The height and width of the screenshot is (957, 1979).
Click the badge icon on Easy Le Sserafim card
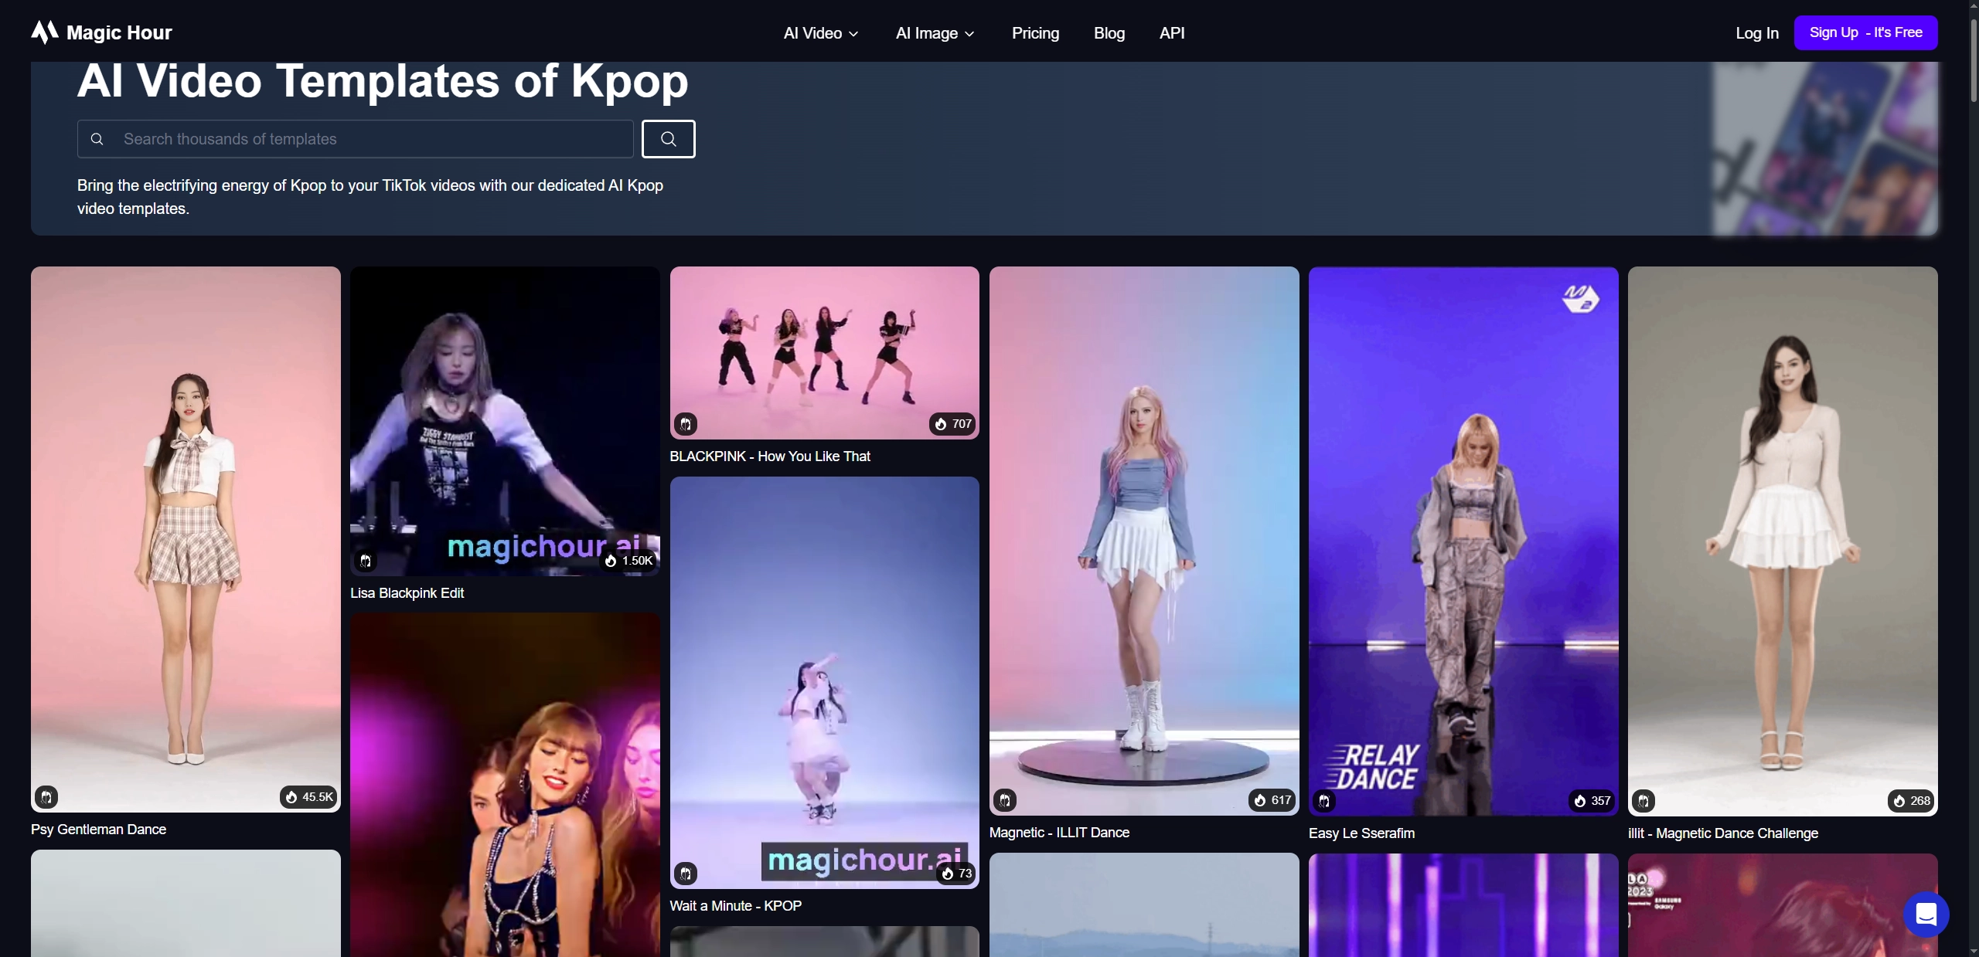coord(1325,801)
